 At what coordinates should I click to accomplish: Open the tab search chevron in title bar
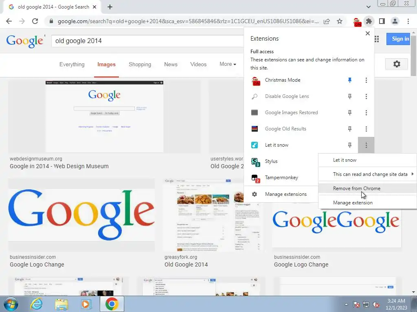[x=368, y=6]
